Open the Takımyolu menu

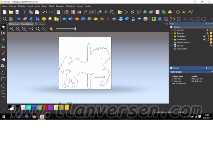[x=60, y=6]
